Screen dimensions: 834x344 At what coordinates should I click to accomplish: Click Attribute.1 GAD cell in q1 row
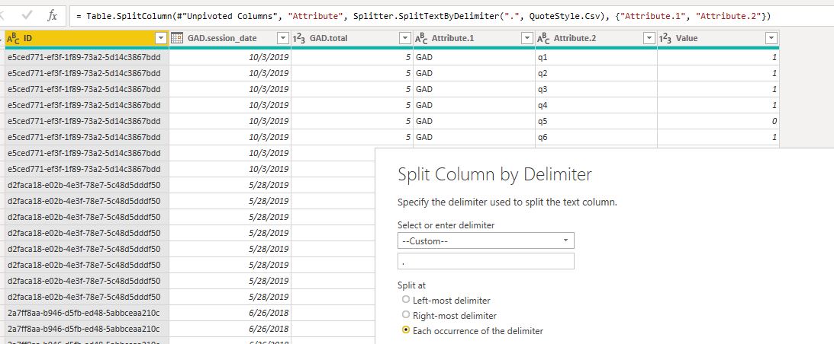point(474,57)
